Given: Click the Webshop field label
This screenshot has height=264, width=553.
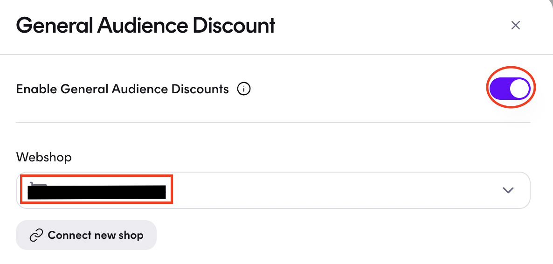Looking at the screenshot, I should 44,157.
